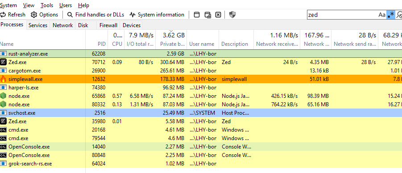The image size is (402, 173).
Task: Click the cmd.exe icon for PID 79544
Action: tap(3, 138)
